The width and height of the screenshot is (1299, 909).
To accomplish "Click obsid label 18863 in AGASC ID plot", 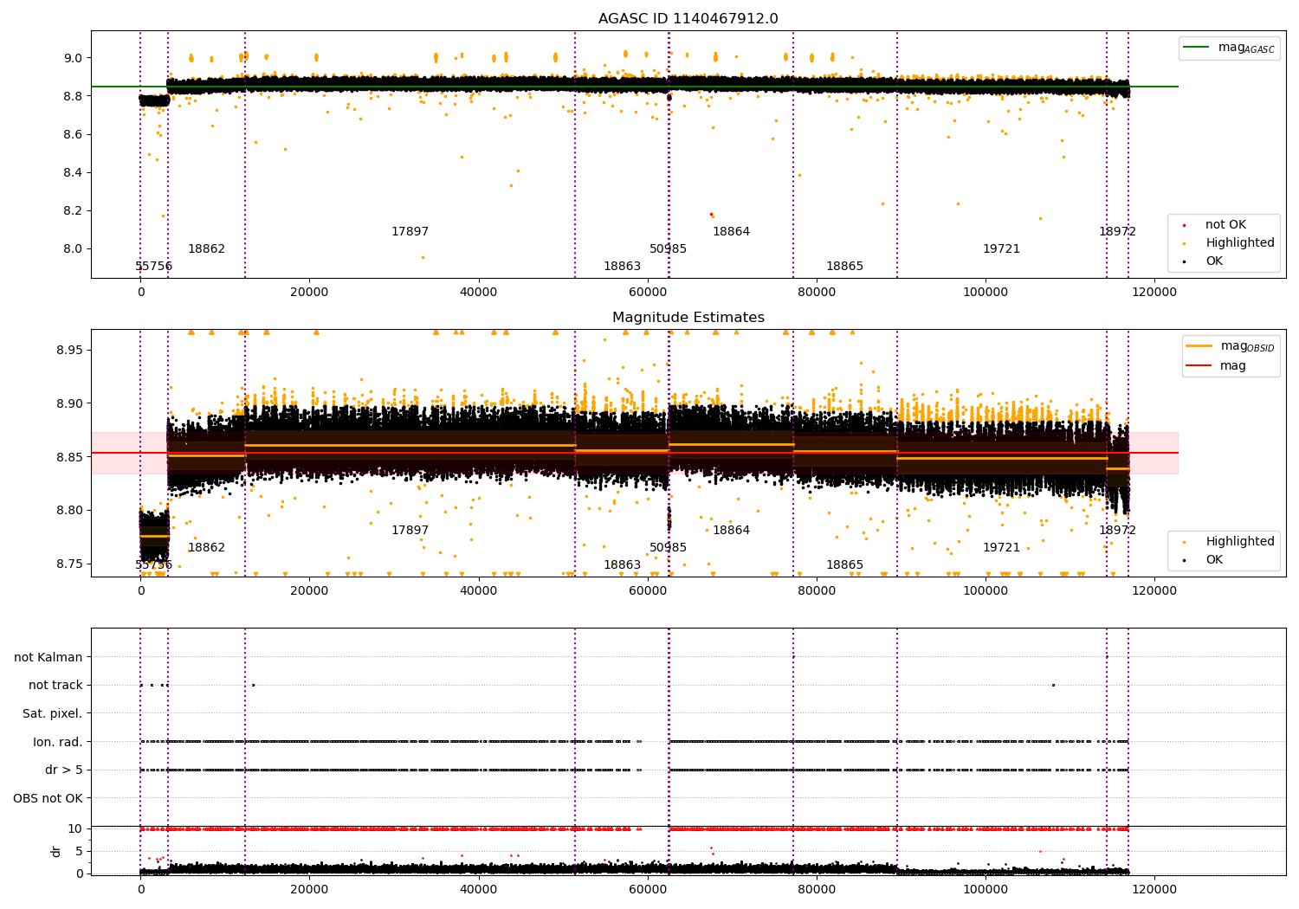I will click(x=622, y=267).
